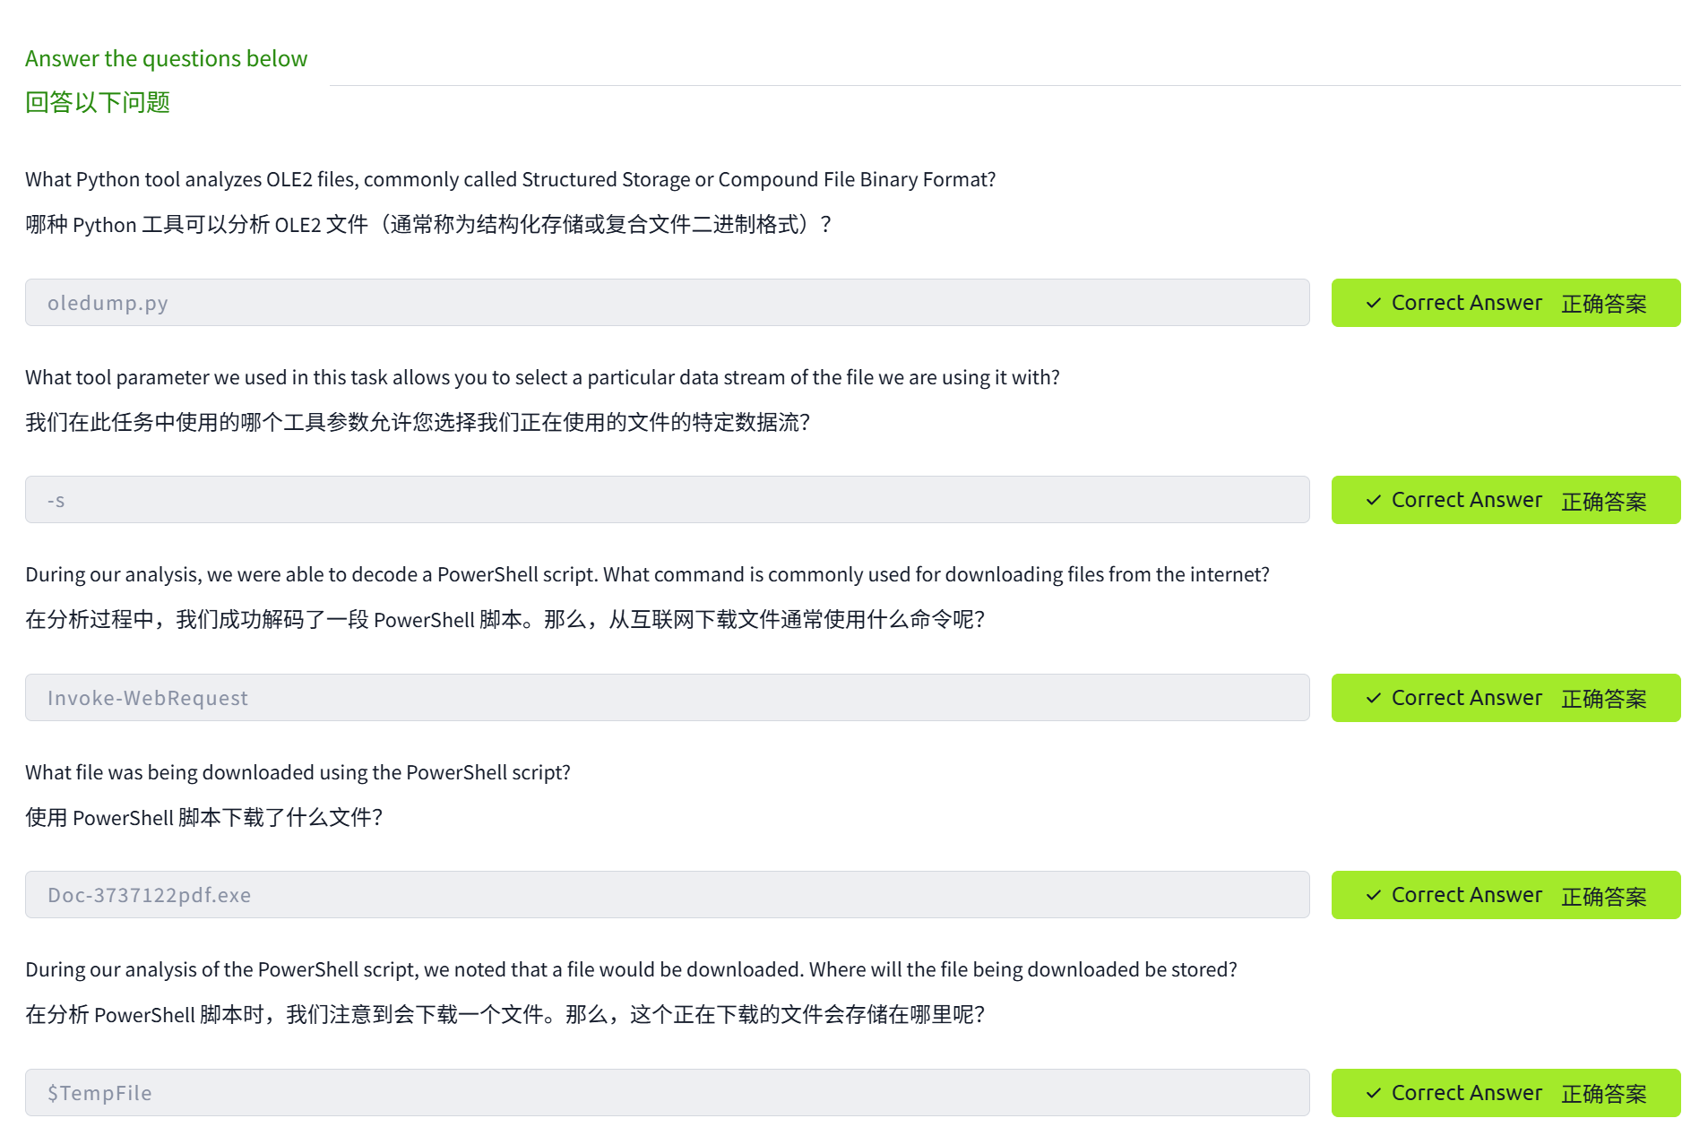This screenshot has width=1708, height=1127.
Task: Click the English question "What file was being downloaded"
Action: click(298, 773)
